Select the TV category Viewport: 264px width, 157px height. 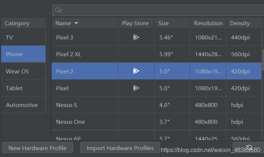(x=23, y=37)
